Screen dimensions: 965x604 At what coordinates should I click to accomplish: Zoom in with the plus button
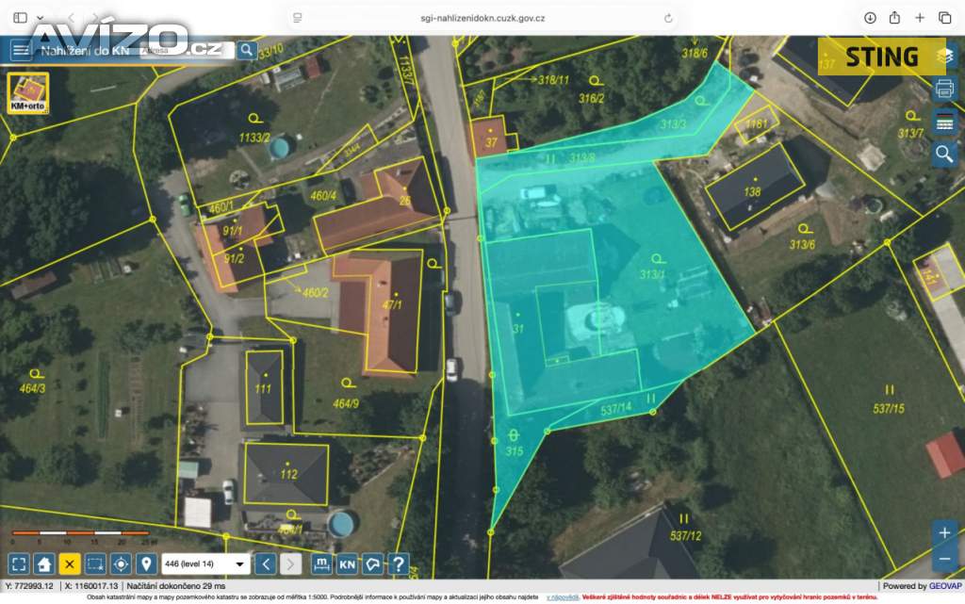(944, 532)
